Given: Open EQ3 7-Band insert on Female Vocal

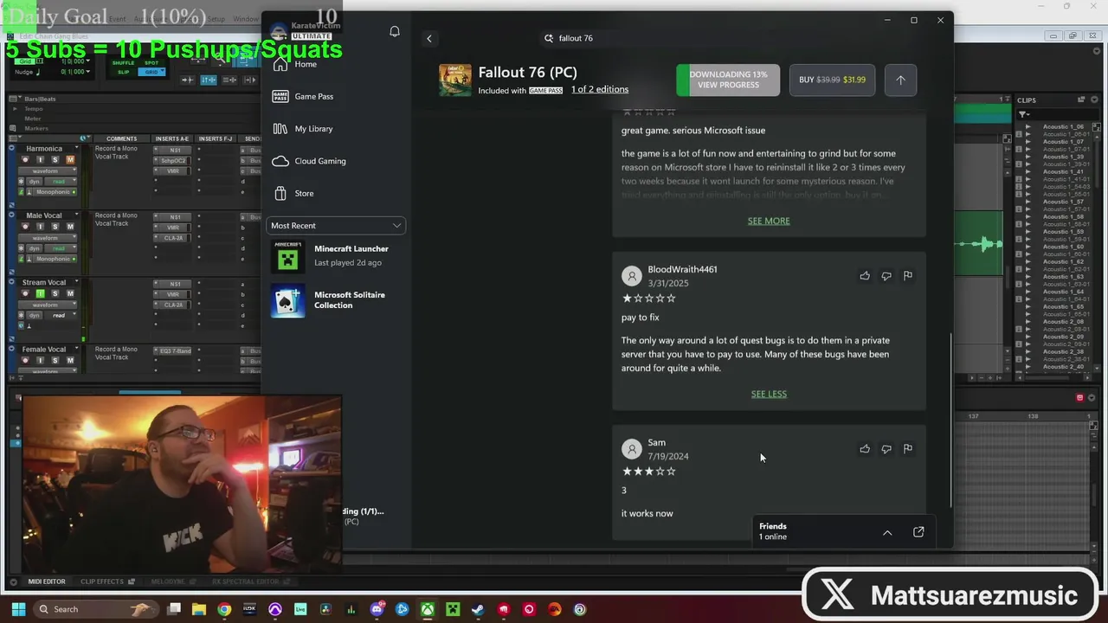Looking at the screenshot, I should pos(175,351).
